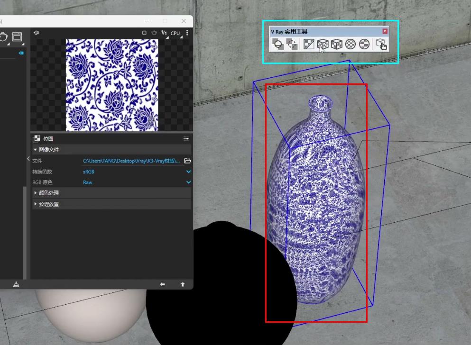Click the Tri-Planar Projection (Fit) cube icon
This screenshot has height=345, width=471.
coord(336,45)
